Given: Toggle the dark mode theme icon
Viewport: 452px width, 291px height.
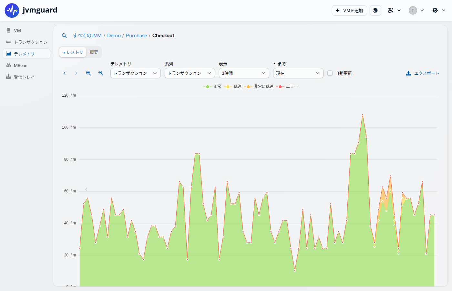Looking at the screenshot, I should [x=375, y=10].
